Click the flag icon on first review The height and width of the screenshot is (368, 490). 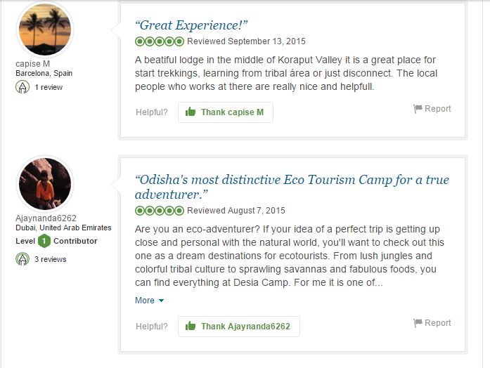418,109
